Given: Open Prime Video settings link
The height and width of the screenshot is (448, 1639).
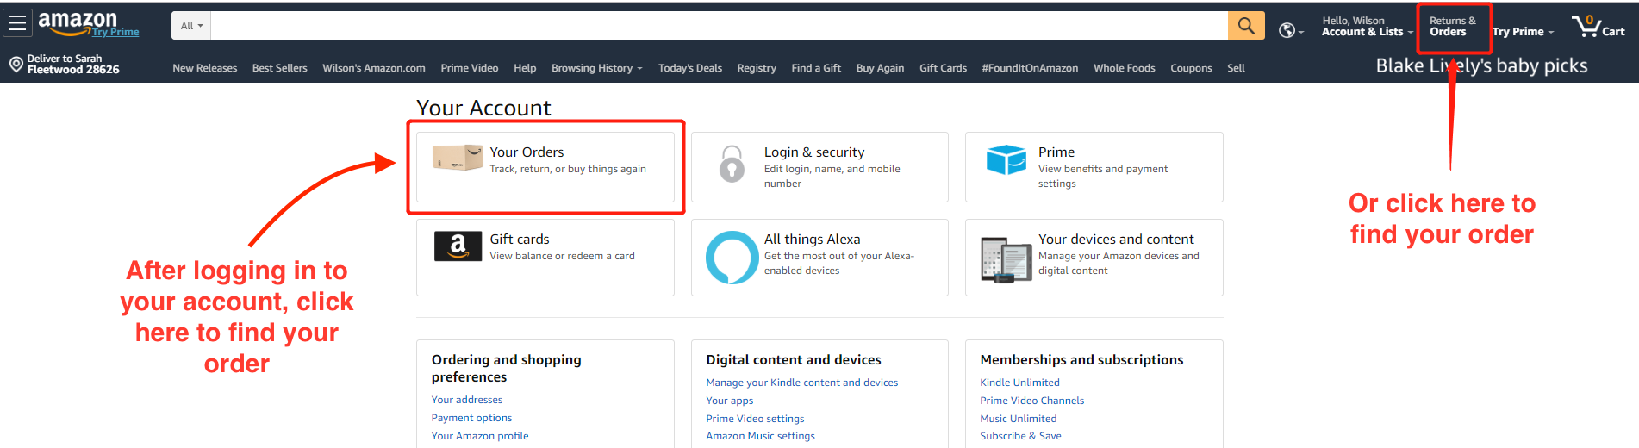Looking at the screenshot, I should click(x=755, y=419).
